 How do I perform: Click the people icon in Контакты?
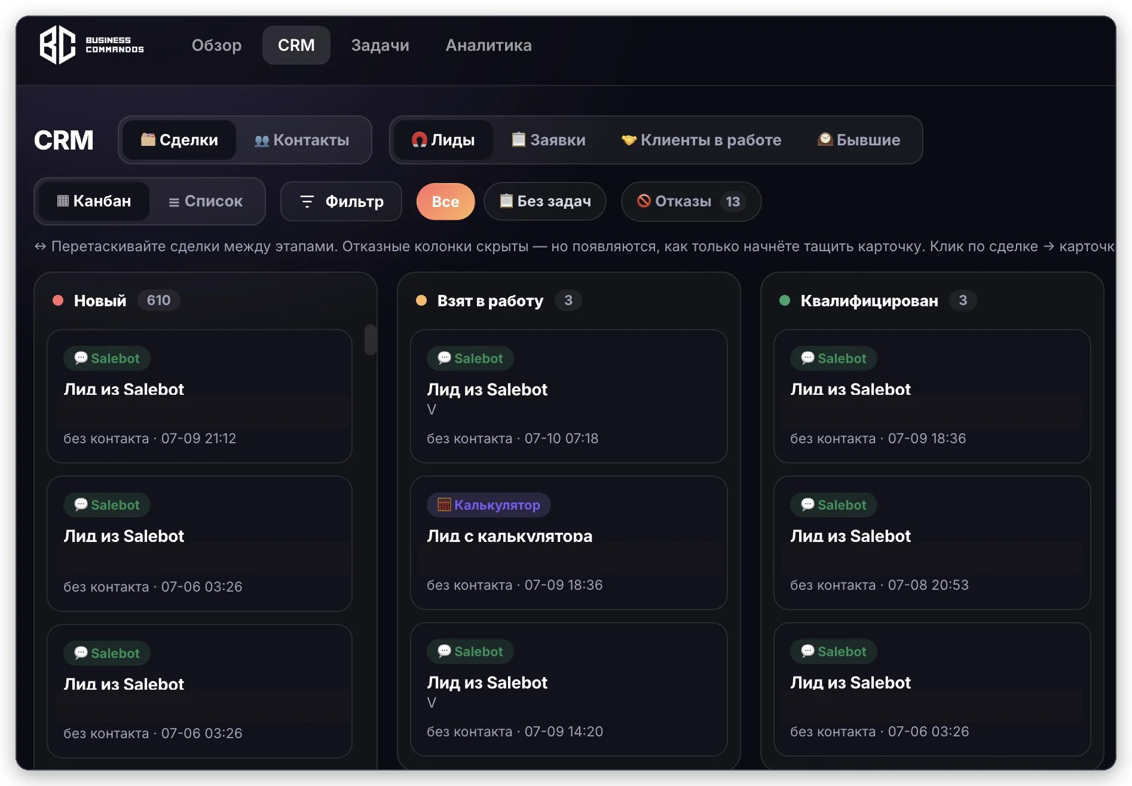pos(262,141)
